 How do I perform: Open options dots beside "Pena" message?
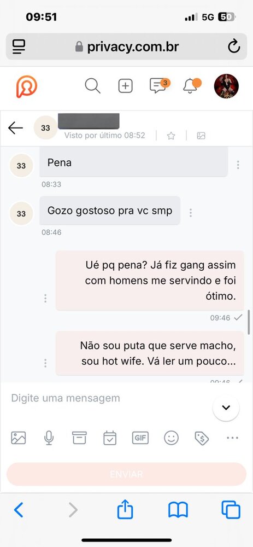tap(238, 165)
